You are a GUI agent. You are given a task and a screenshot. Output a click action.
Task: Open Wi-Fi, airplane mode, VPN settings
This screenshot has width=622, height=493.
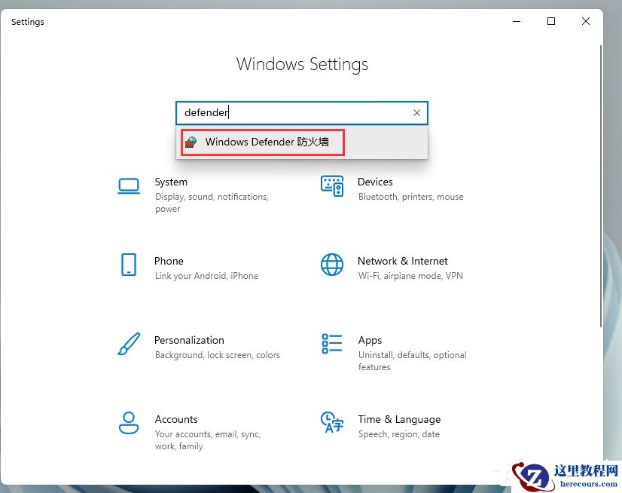(x=409, y=276)
